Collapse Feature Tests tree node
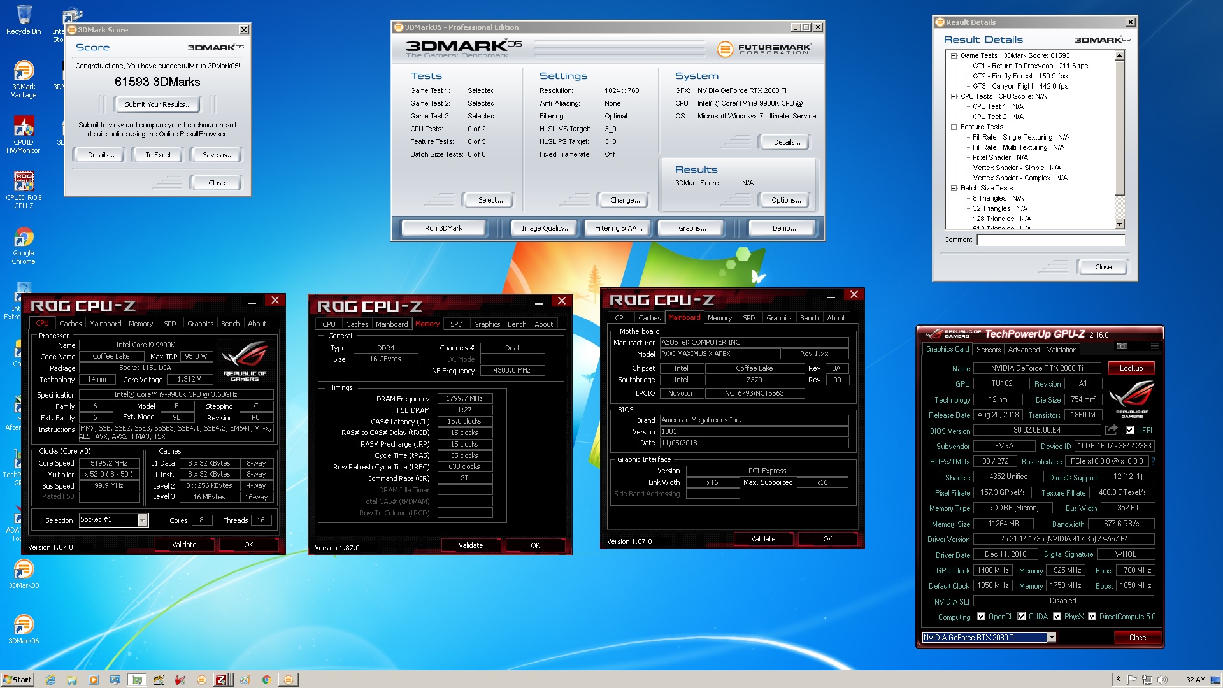1223x688 pixels. click(x=954, y=127)
